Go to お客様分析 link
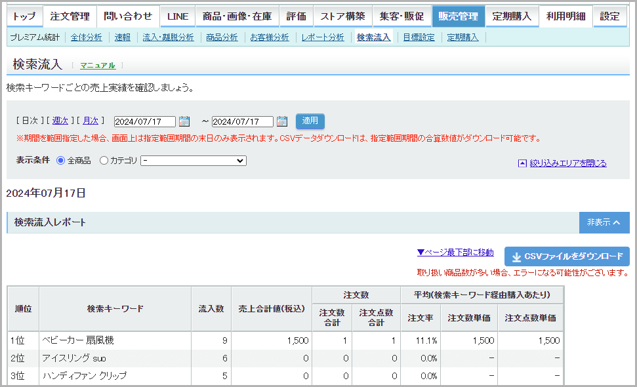 point(270,37)
